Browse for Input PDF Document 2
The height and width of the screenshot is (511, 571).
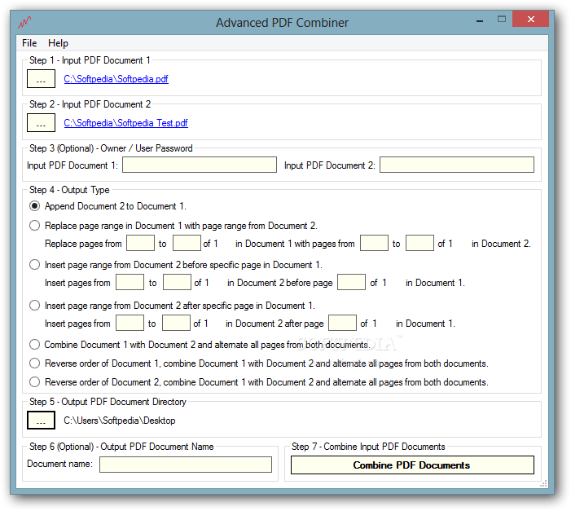click(42, 122)
